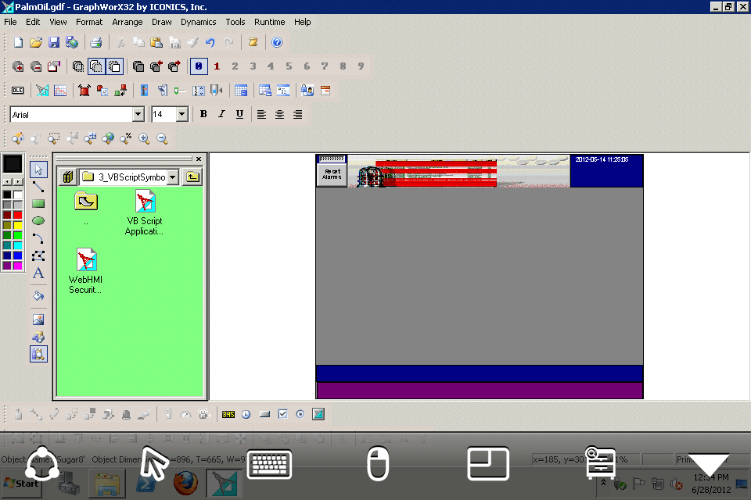Click the Windows Start button
Screen dimensions: 751x500
point(22,484)
